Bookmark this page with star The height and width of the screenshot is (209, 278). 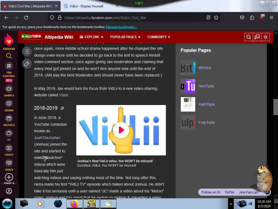pos(216,17)
